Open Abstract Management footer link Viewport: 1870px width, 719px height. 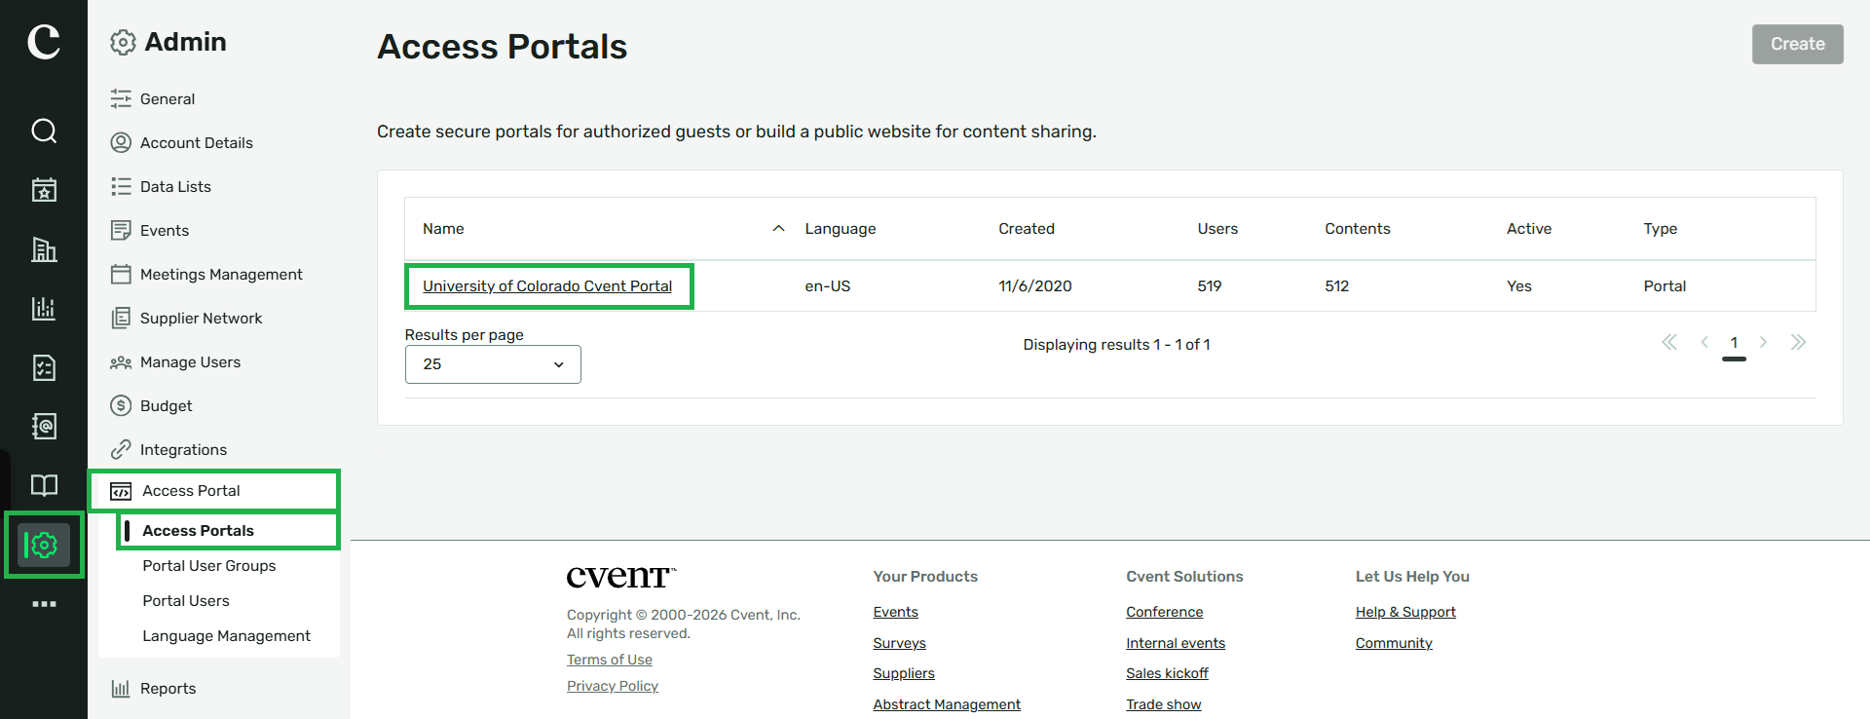click(947, 704)
